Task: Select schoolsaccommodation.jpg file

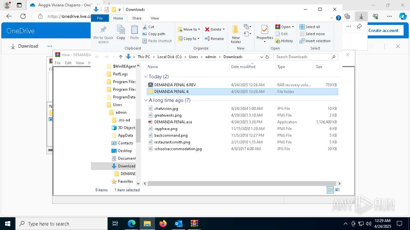Action: [242, 149]
